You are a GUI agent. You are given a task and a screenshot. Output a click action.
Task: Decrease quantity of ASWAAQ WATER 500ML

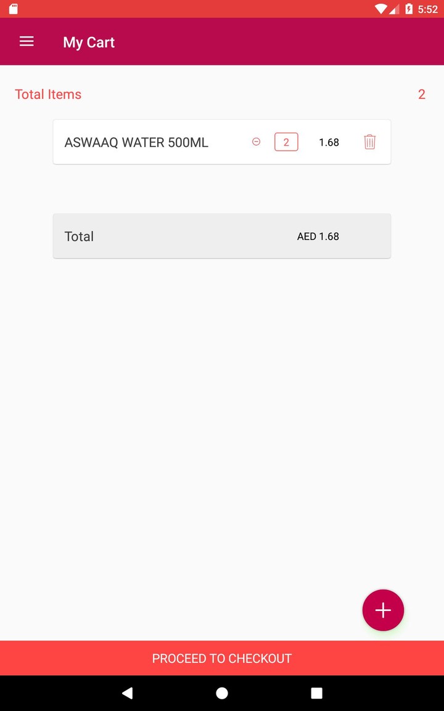pos(257,142)
